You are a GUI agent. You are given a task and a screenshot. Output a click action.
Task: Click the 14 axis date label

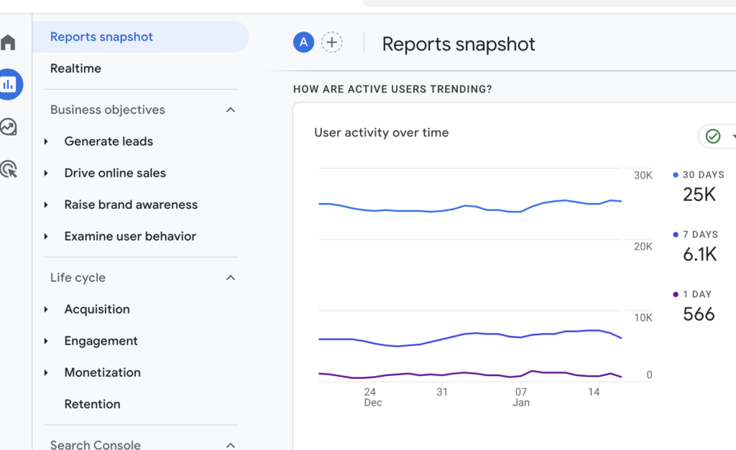(x=594, y=392)
